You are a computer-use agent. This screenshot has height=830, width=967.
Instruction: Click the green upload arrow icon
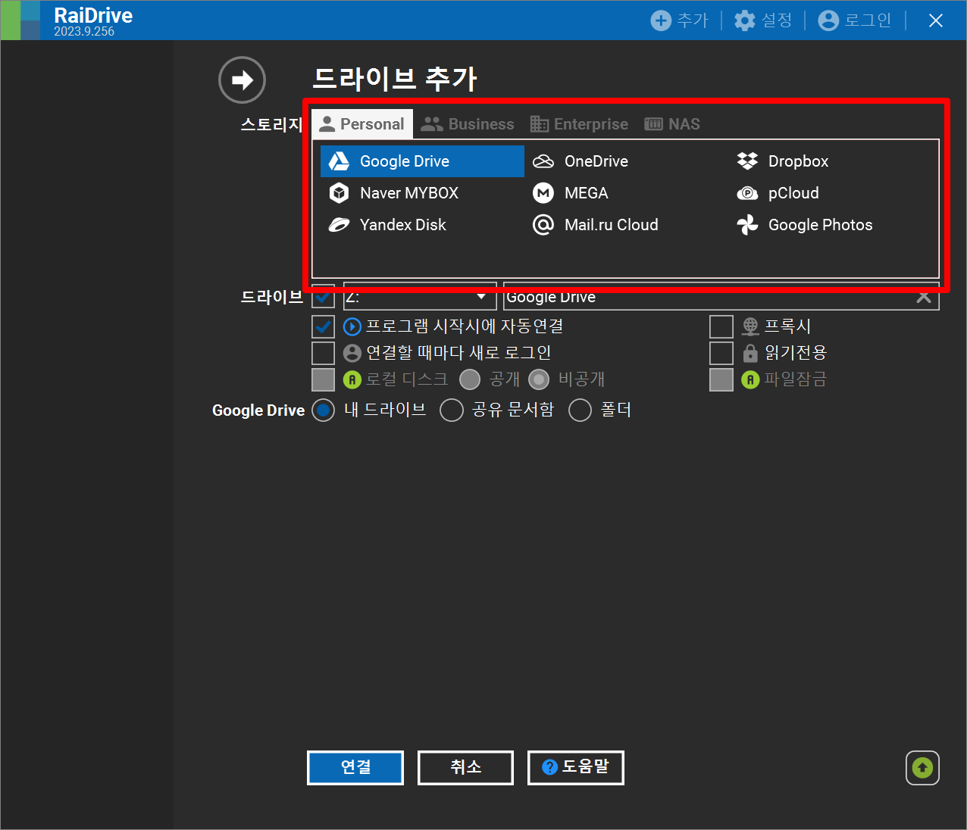pos(922,768)
